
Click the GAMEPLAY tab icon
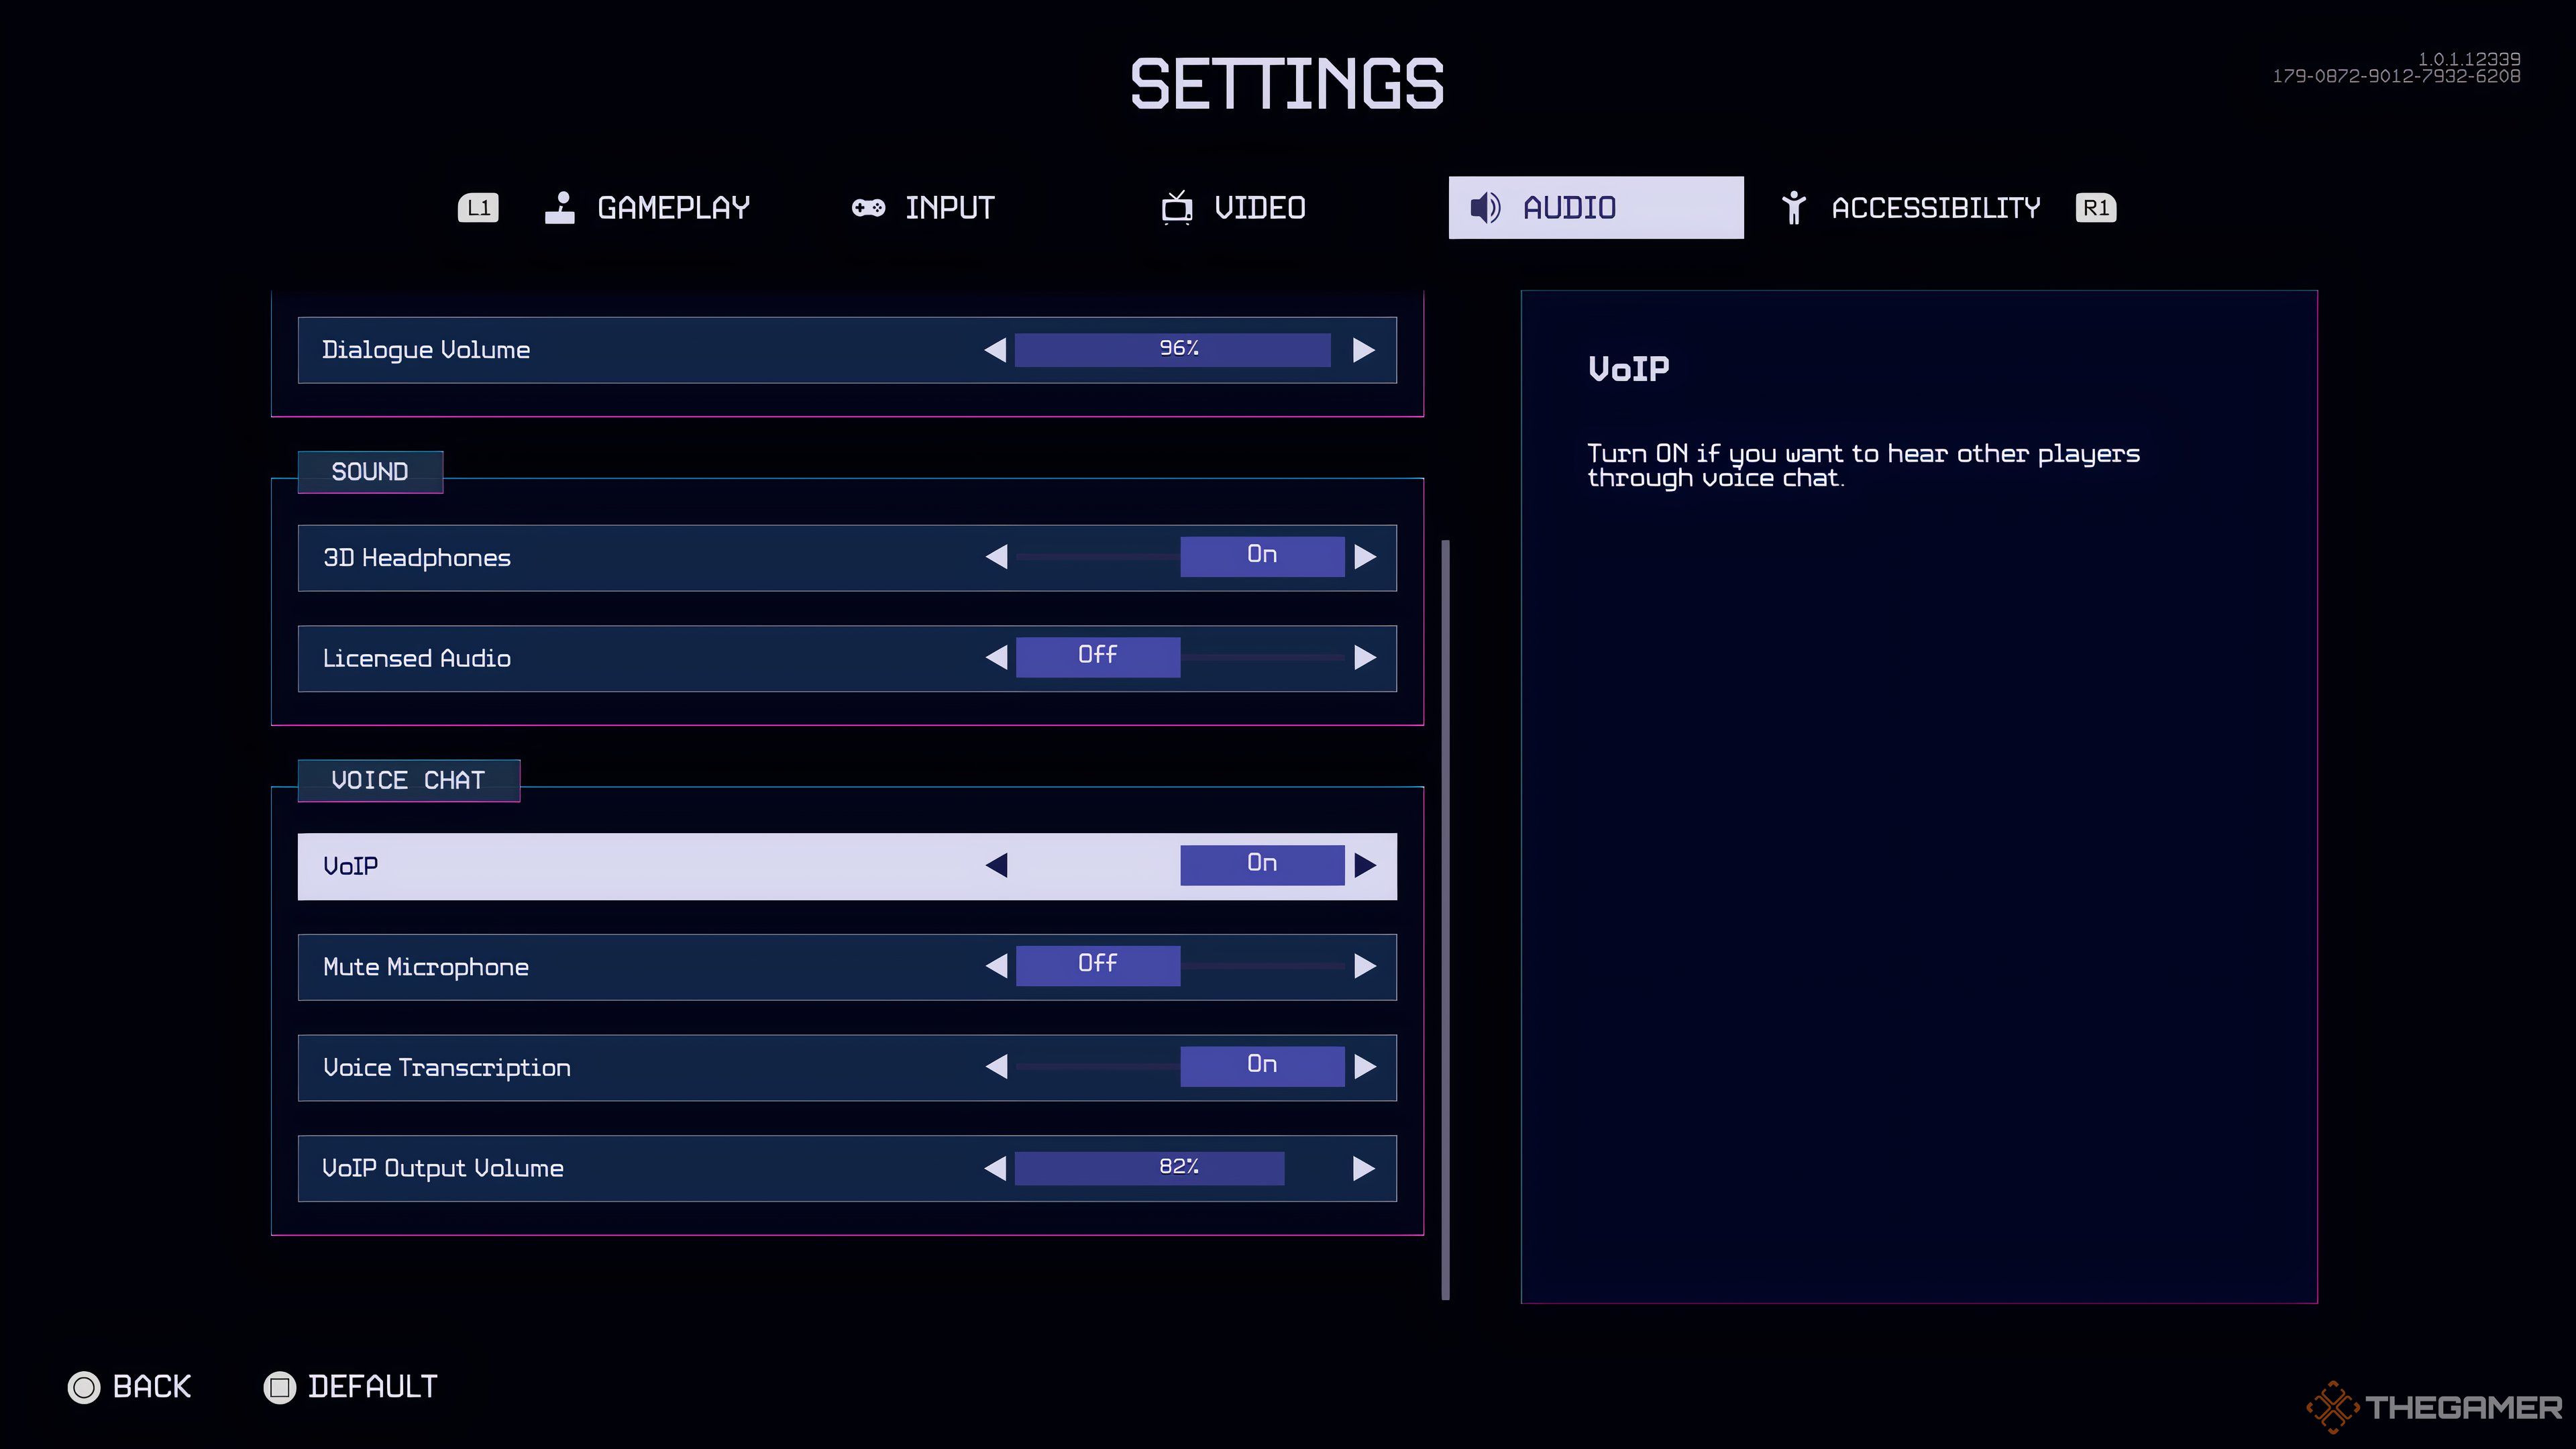click(x=563, y=207)
